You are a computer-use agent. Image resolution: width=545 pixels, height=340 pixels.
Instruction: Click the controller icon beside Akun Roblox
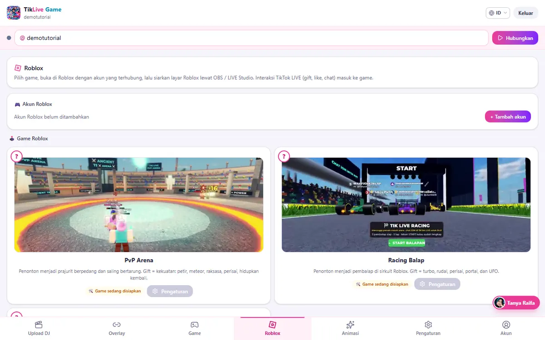17,104
